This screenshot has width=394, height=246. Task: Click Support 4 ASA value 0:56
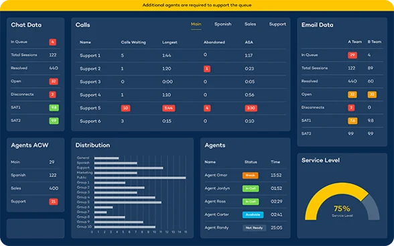point(249,95)
